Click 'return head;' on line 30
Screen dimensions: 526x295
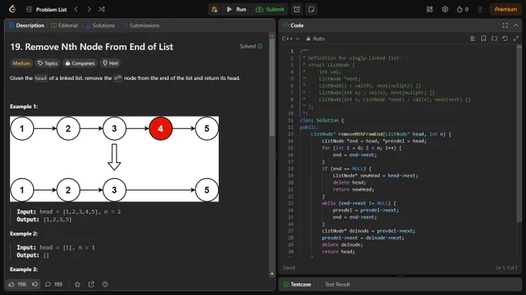pyautogui.click(x=338, y=252)
